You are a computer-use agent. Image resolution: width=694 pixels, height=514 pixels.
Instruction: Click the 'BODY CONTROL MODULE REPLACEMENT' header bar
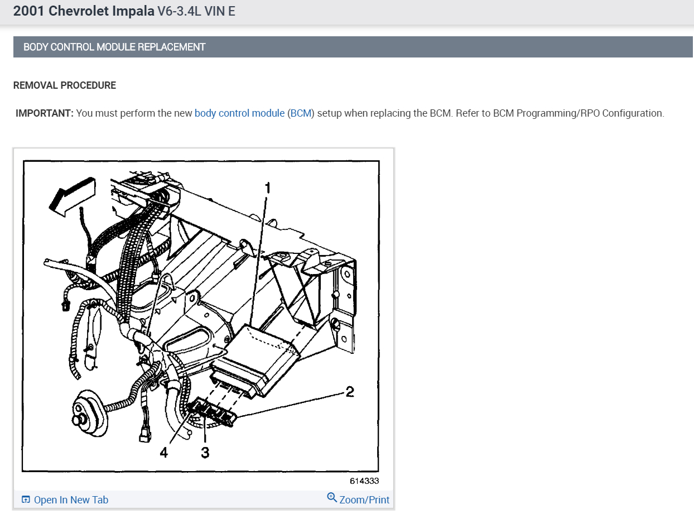pyautogui.click(x=353, y=47)
